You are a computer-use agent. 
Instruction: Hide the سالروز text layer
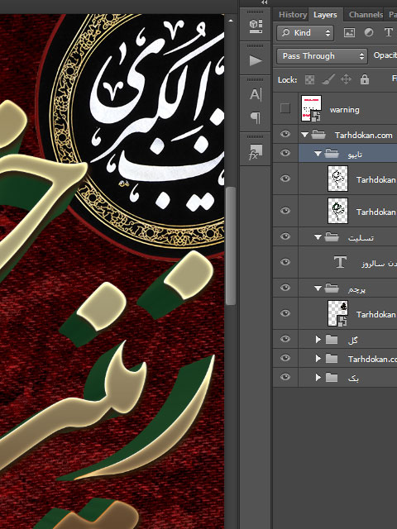(285, 262)
